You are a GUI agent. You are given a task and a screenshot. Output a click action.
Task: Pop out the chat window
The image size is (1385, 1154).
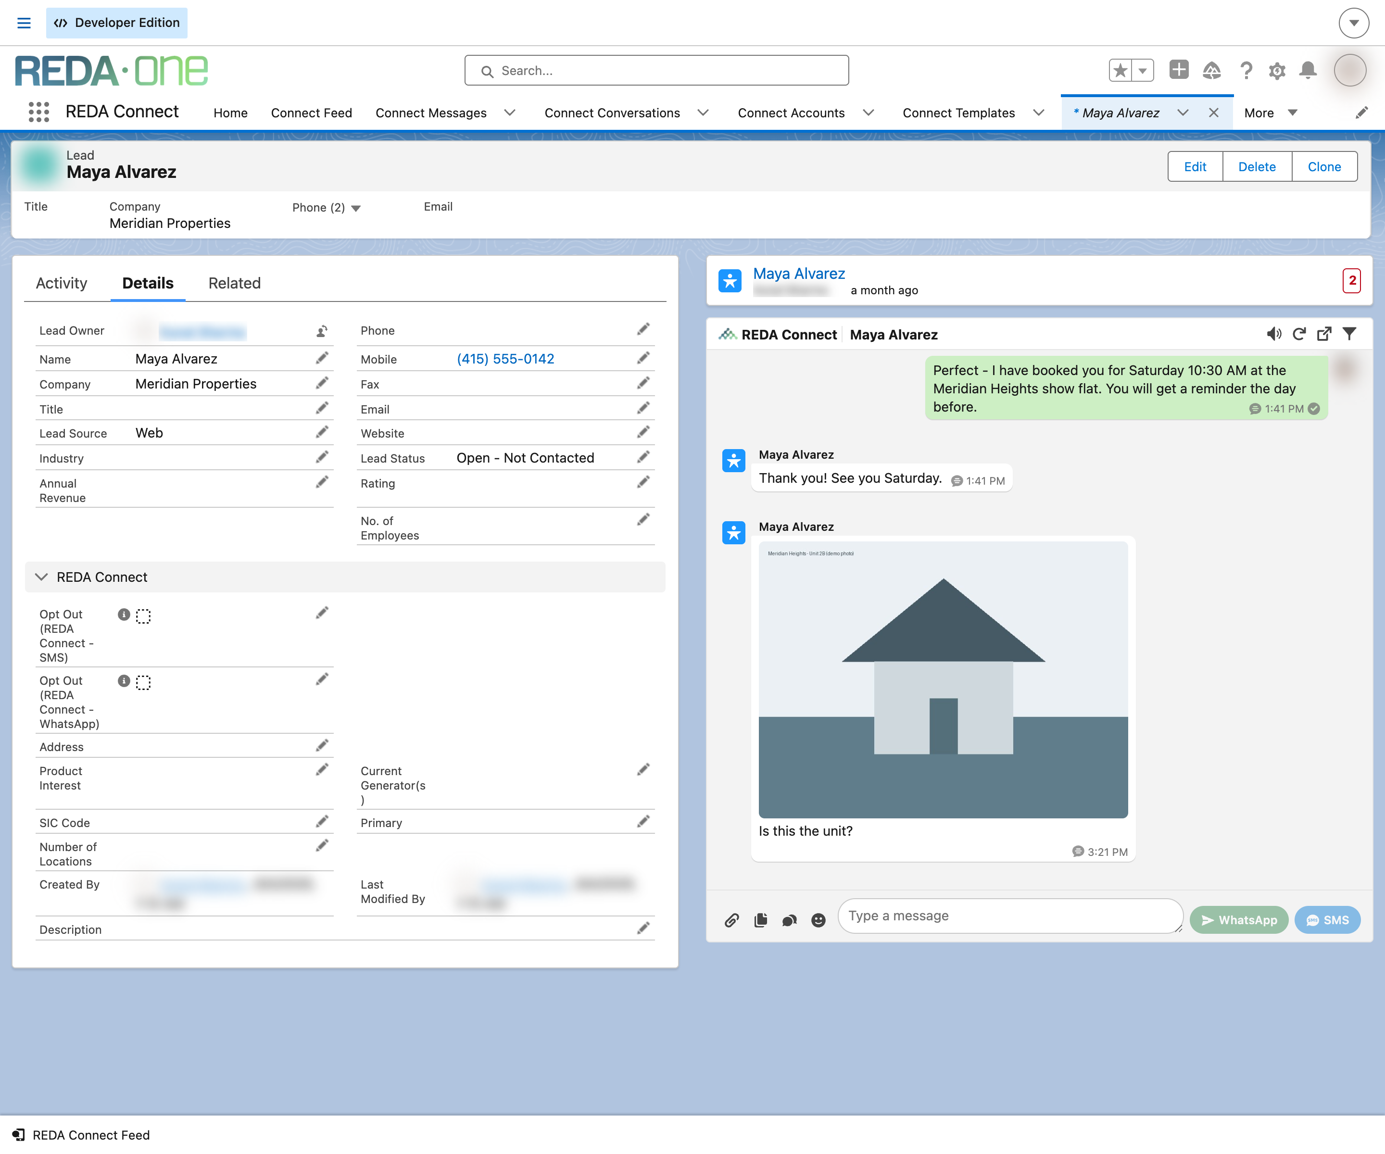(1323, 334)
